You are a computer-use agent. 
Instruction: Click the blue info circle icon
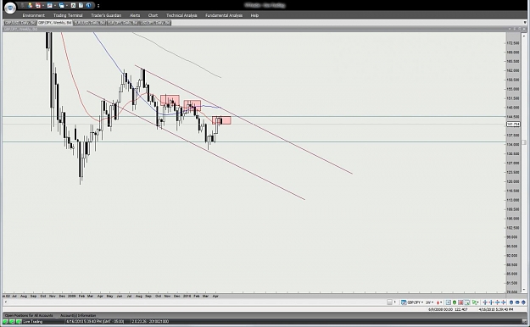pyautogui.click(x=89, y=5)
